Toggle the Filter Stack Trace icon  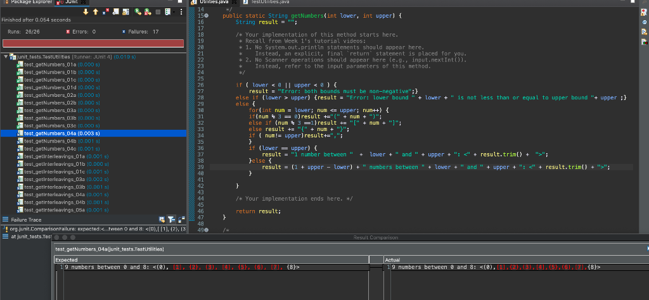(171, 220)
